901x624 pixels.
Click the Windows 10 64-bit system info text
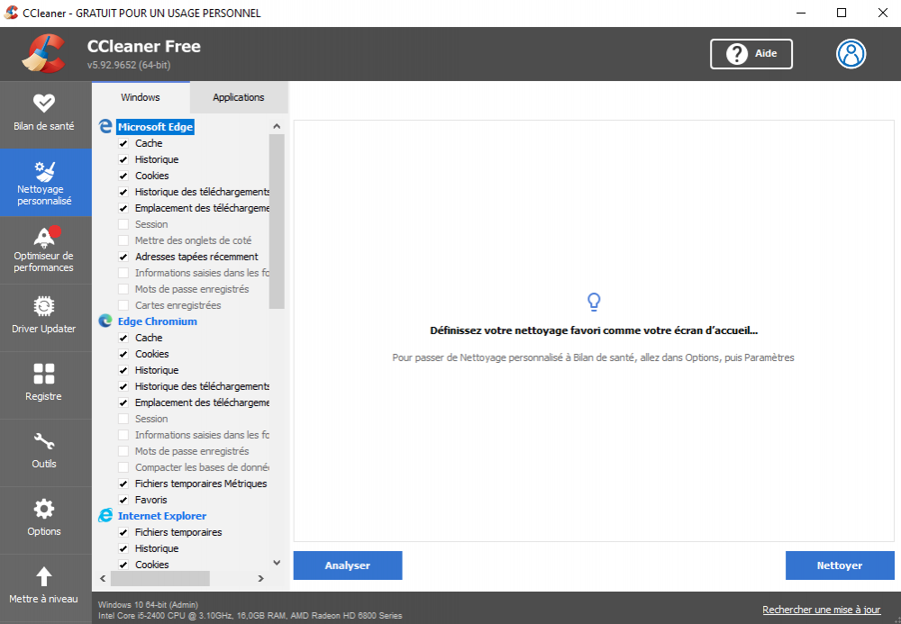click(x=149, y=604)
